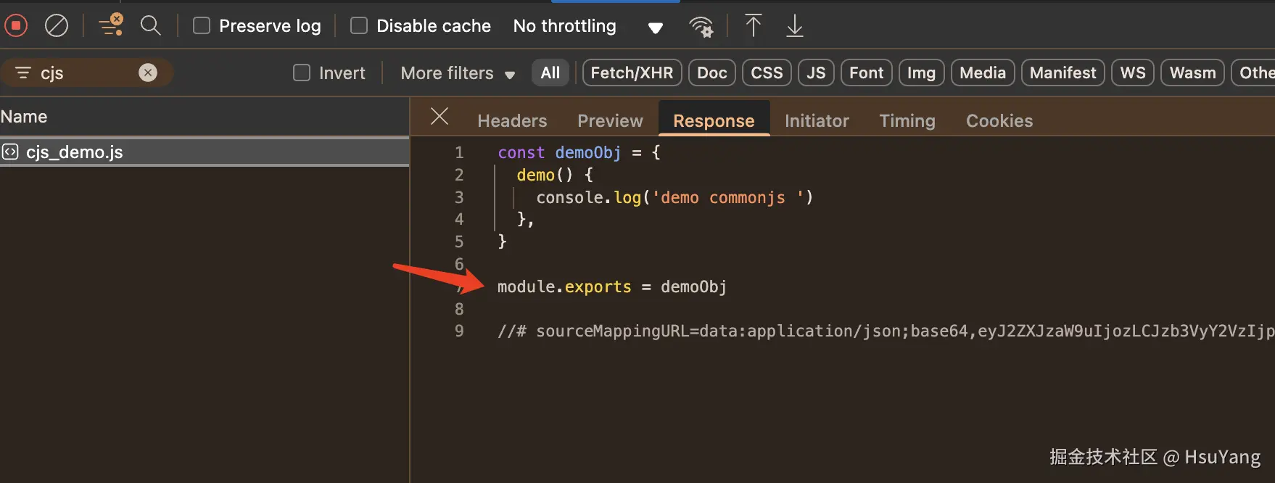Image resolution: width=1275 pixels, height=483 pixels.
Task: Select the cjs_demo.js request
Action: pos(75,152)
